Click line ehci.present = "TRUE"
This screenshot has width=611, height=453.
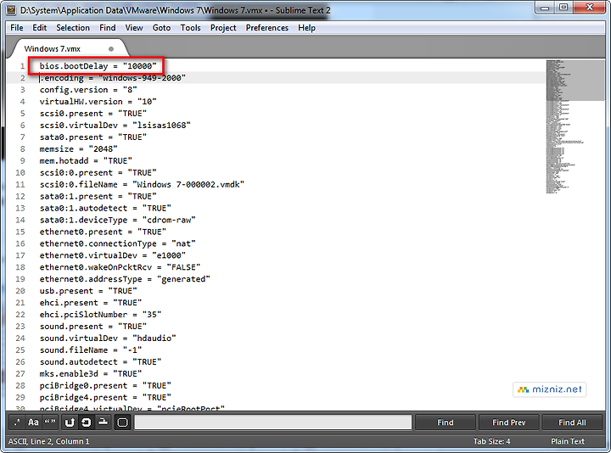tap(91, 303)
